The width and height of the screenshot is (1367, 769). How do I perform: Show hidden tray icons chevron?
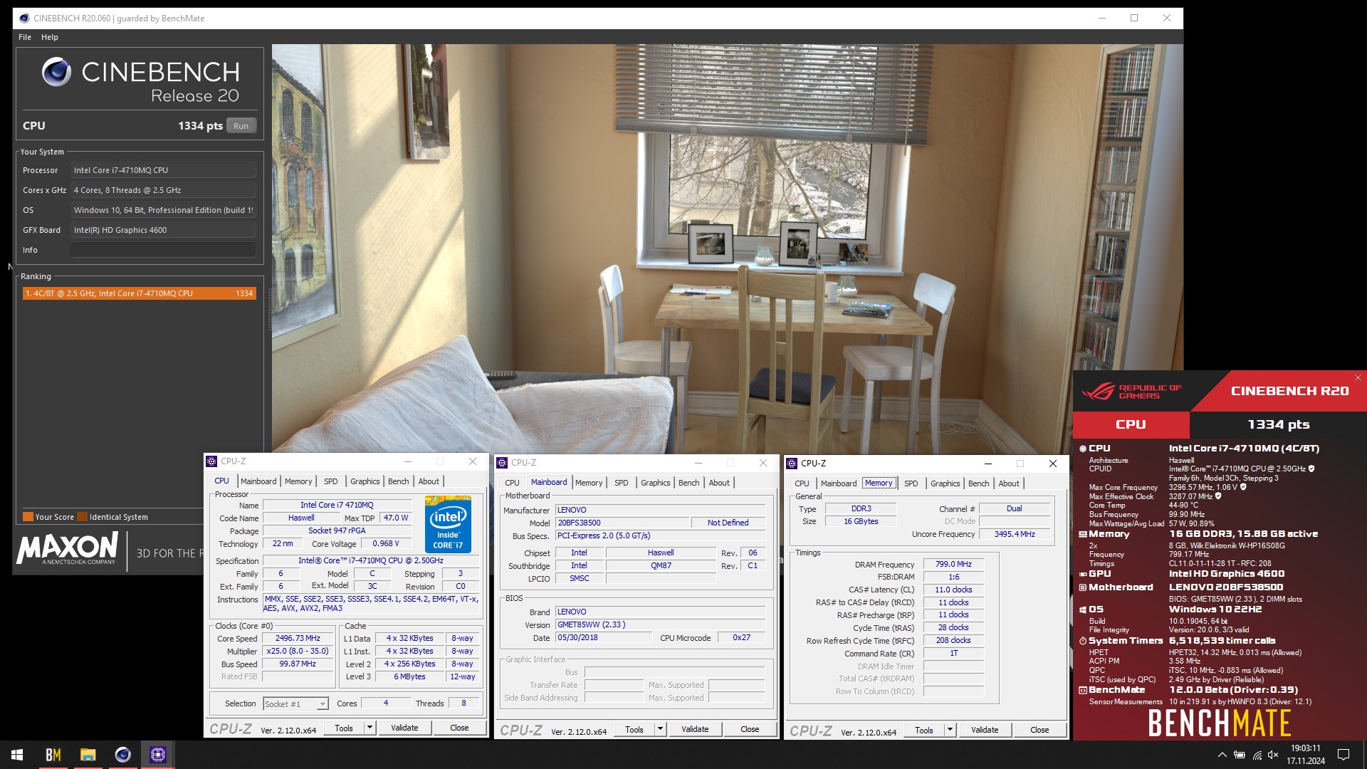pyautogui.click(x=1222, y=755)
